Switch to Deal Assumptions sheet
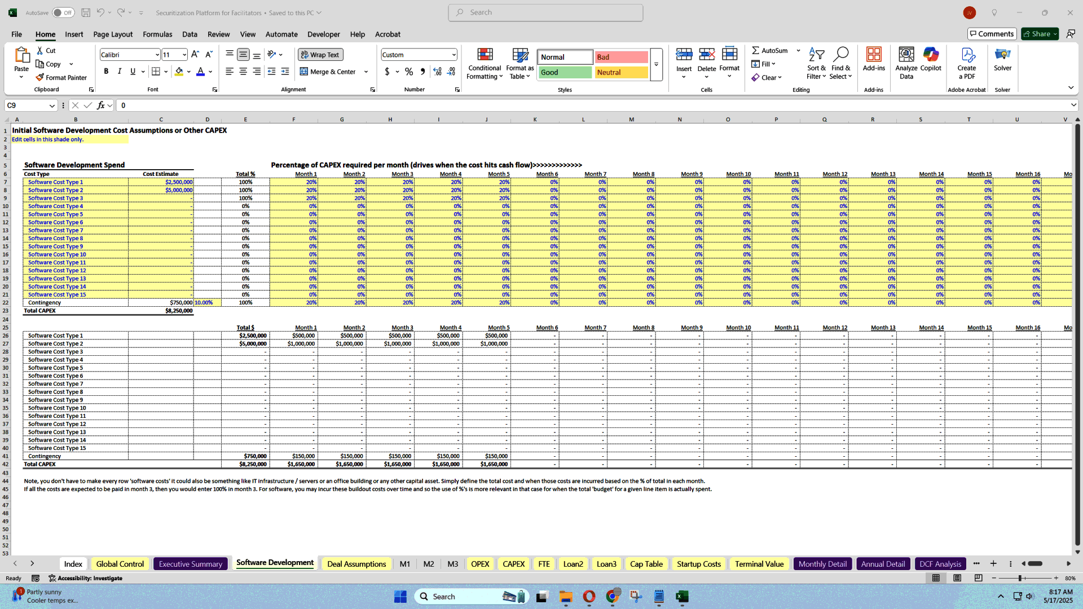The image size is (1083, 609). coord(356,564)
